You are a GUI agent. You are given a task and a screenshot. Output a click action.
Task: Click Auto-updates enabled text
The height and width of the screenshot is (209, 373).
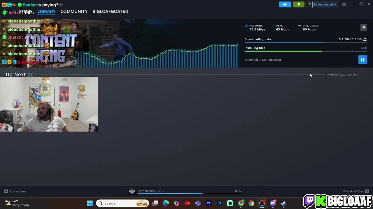point(342,74)
